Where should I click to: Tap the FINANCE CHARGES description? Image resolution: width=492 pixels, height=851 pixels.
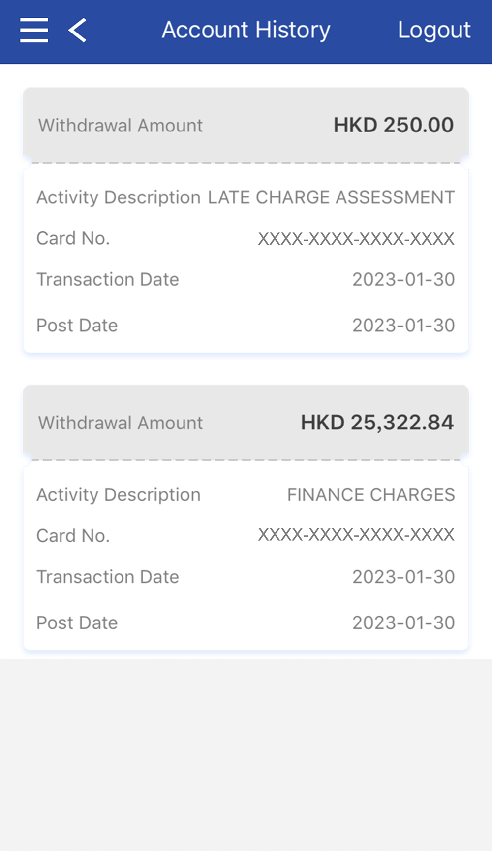(x=370, y=495)
